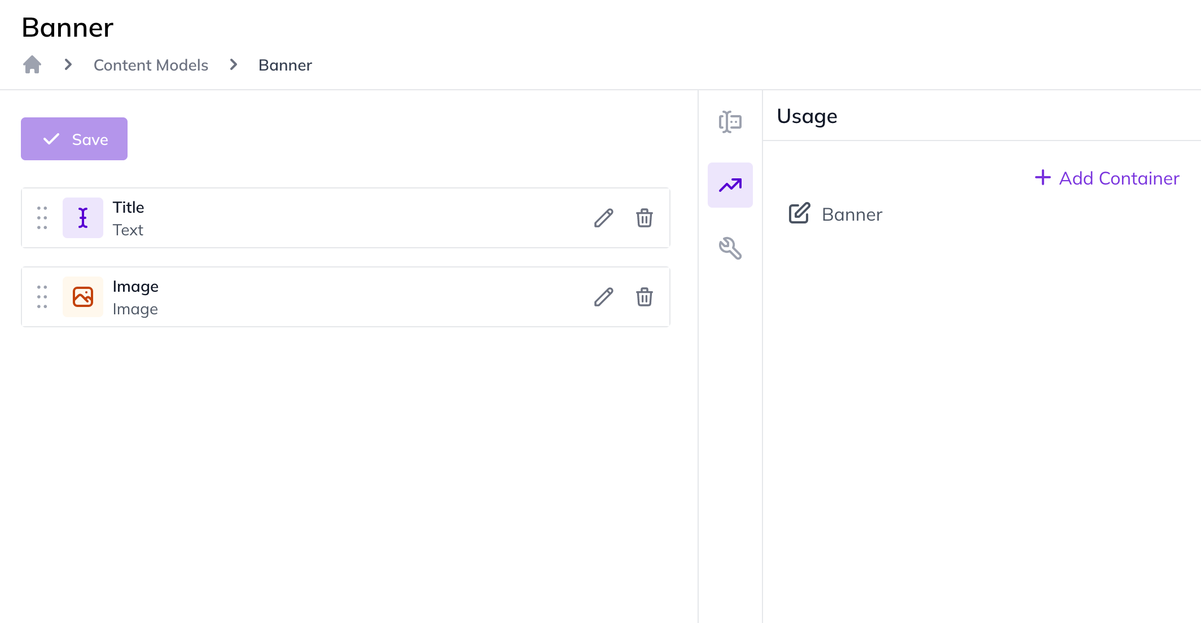Grab the drag handle of Image field
The image size is (1201, 623).
click(42, 297)
